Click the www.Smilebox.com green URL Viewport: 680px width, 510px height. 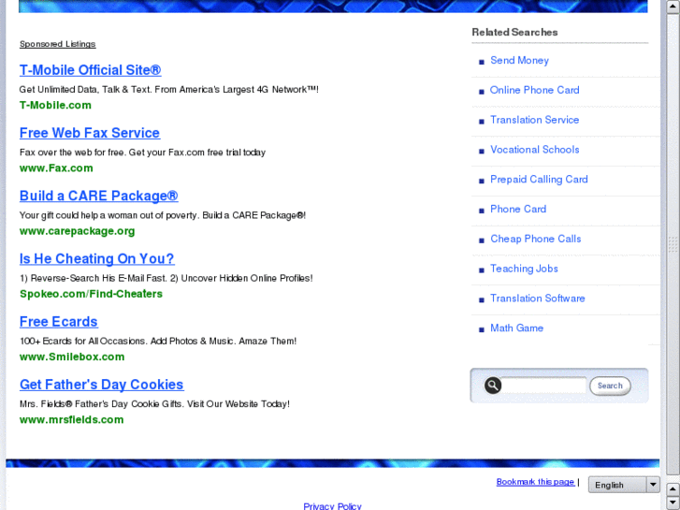pos(72,357)
